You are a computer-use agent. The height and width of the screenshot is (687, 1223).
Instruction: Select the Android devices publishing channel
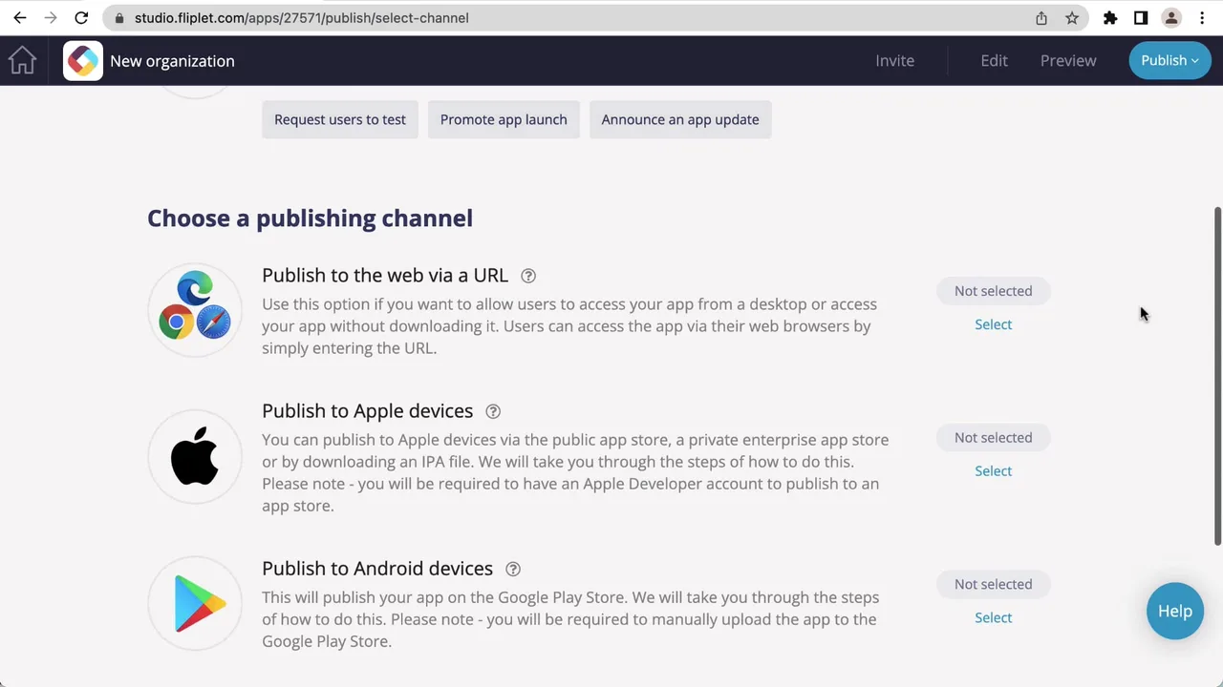993,618
